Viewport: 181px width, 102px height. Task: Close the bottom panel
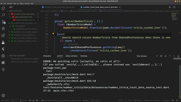pos(178,56)
